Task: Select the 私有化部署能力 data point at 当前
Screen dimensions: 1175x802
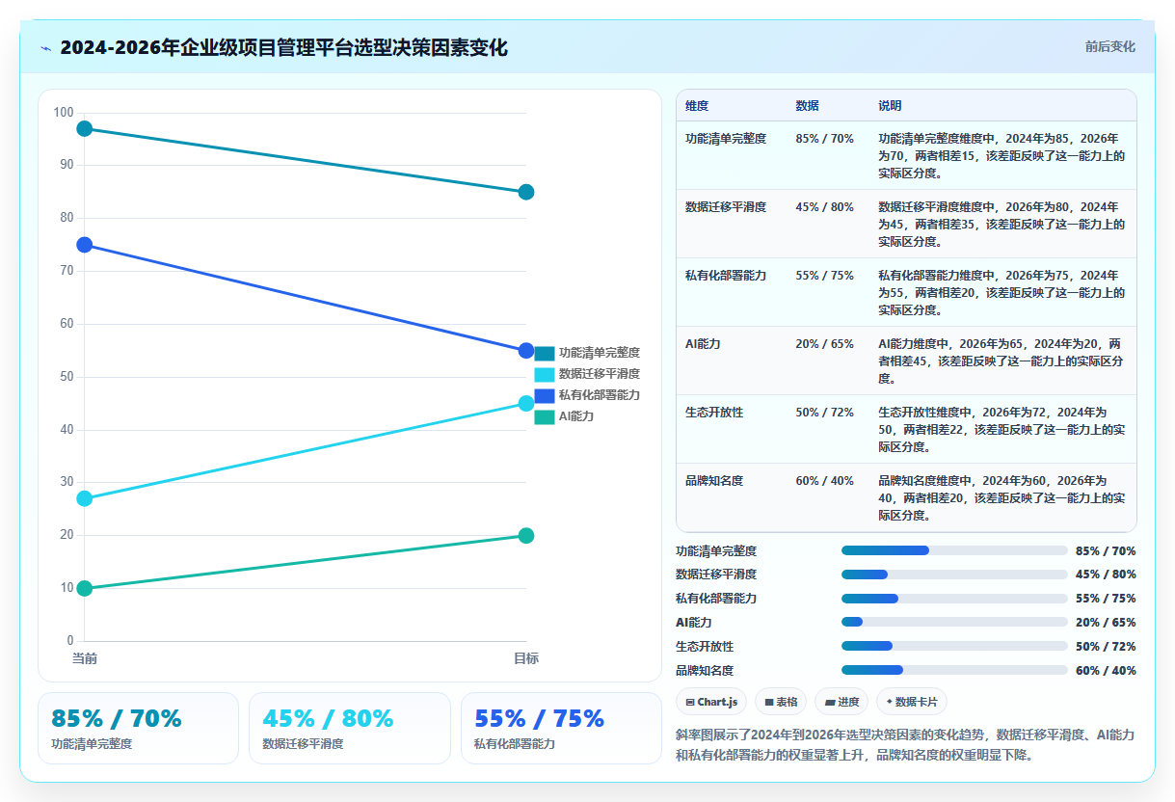Action: point(85,245)
